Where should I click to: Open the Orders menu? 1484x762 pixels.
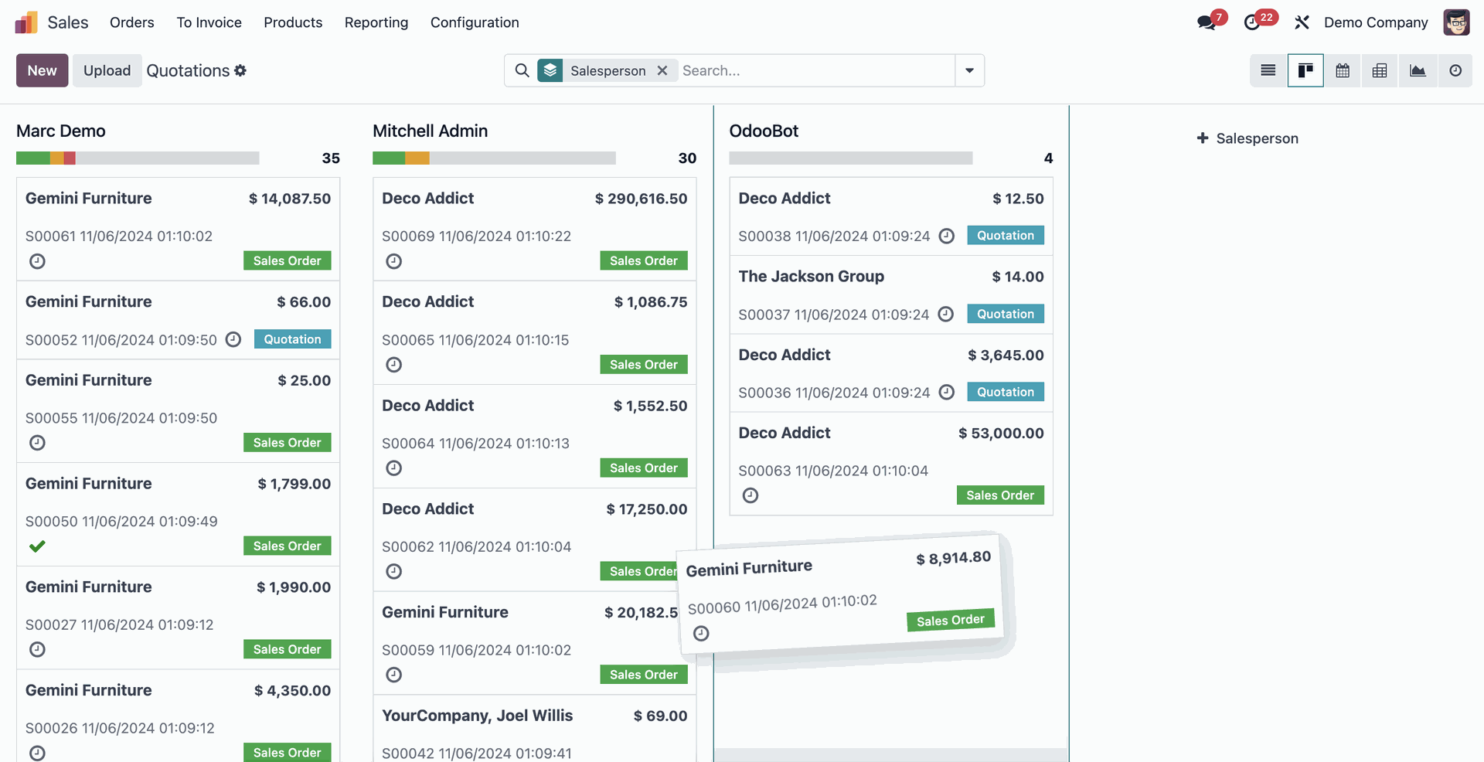click(132, 22)
